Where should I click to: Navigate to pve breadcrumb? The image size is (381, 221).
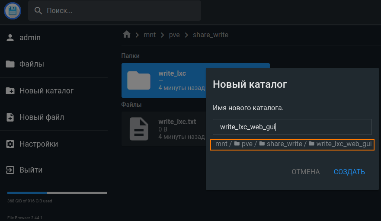point(174,35)
